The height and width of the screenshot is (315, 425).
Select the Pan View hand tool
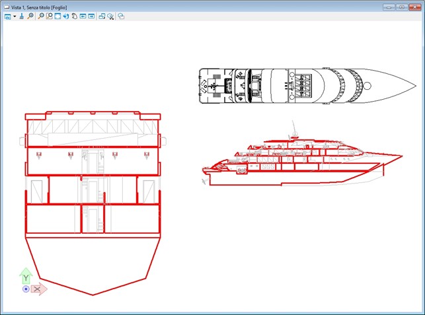coord(75,16)
